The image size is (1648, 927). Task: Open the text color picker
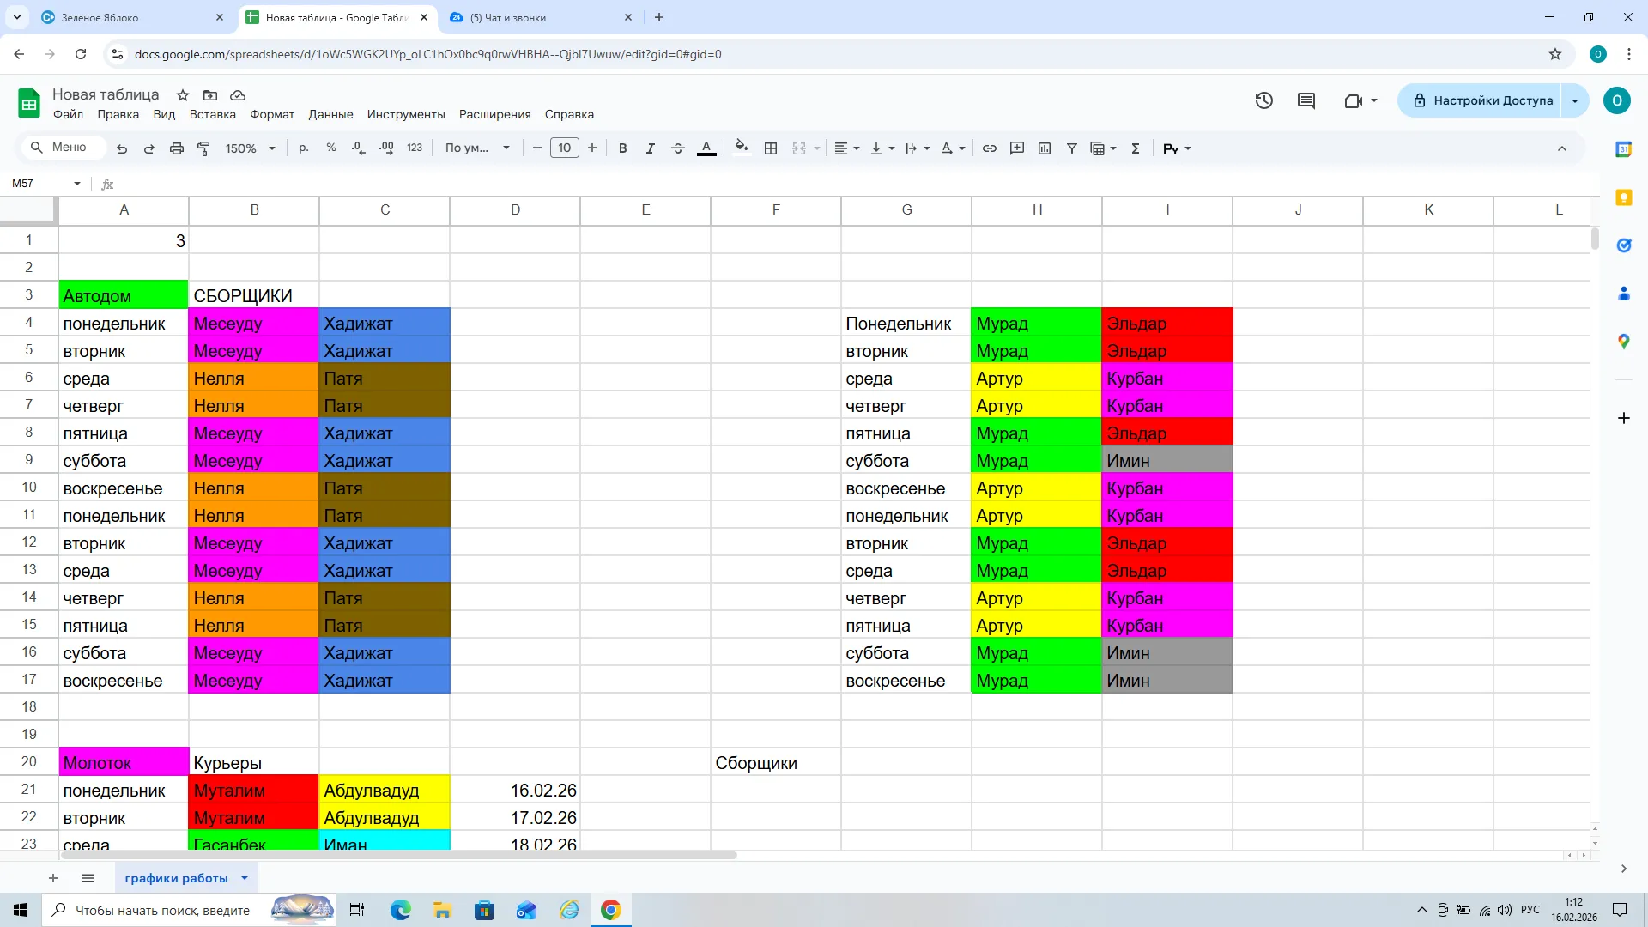[706, 148]
